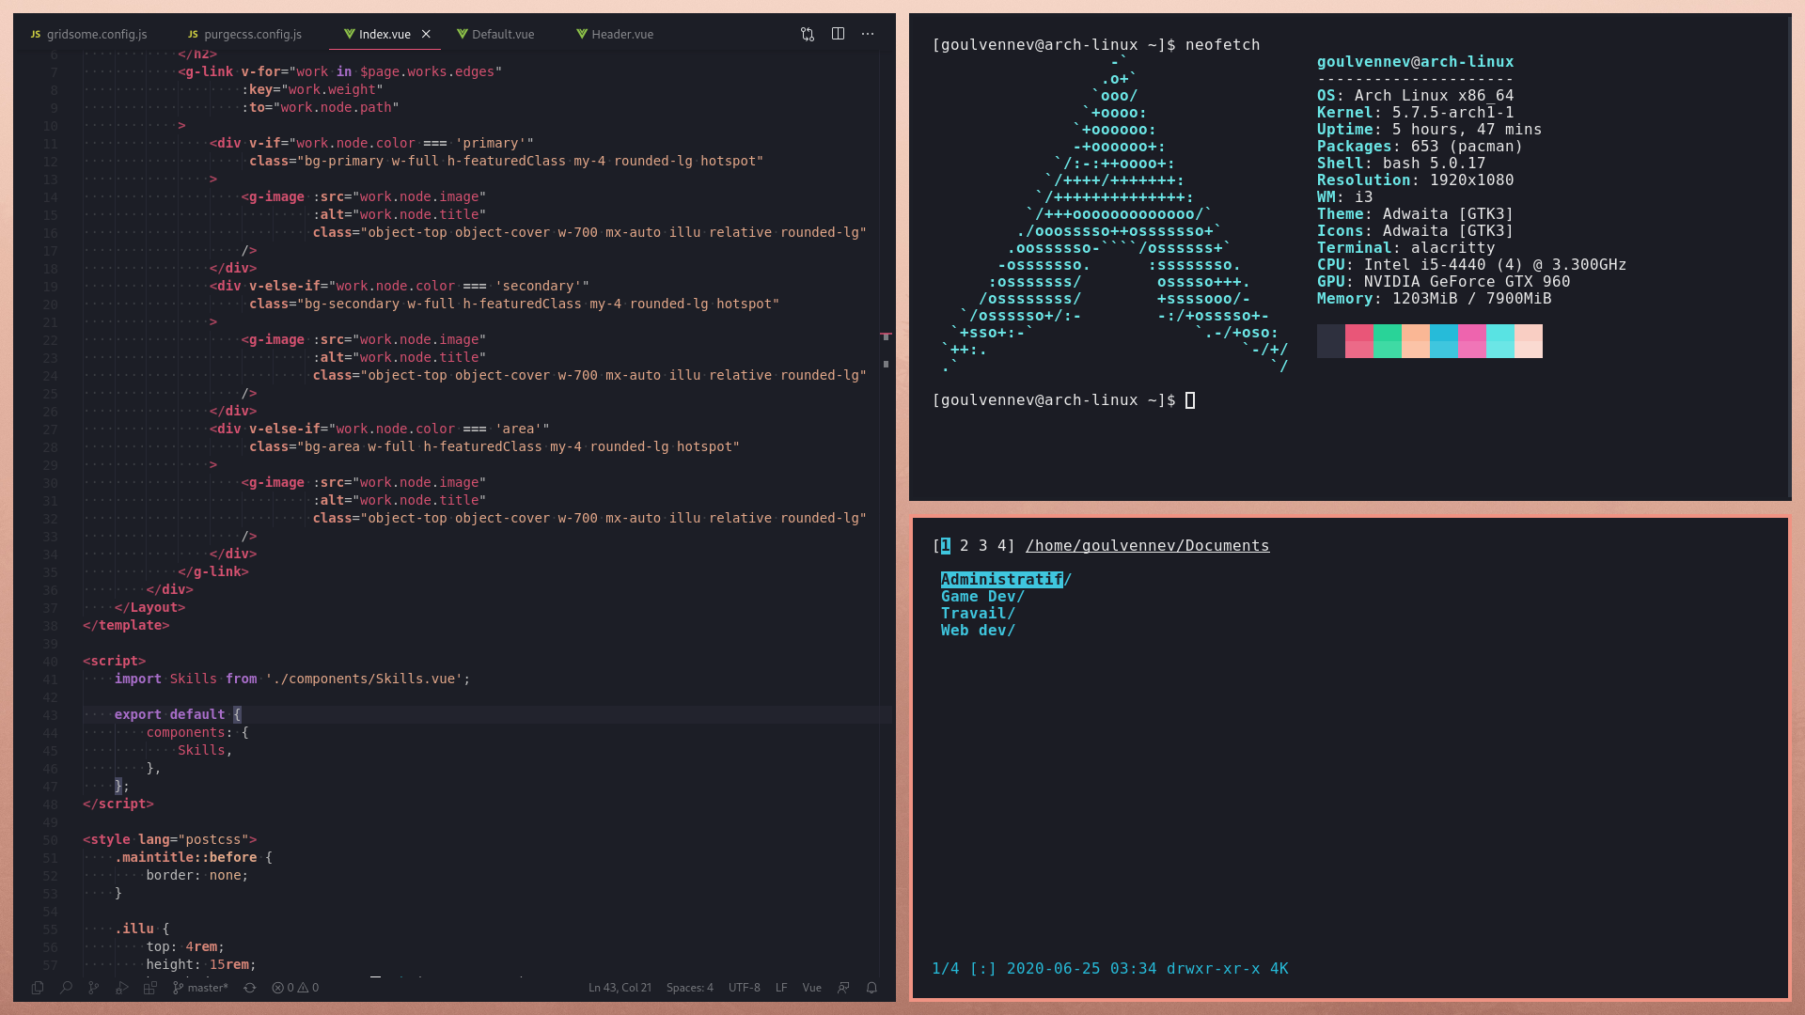Screen dimensions: 1805x1015
Task: Open the Explorer icon in status bar
Action: click(x=38, y=988)
